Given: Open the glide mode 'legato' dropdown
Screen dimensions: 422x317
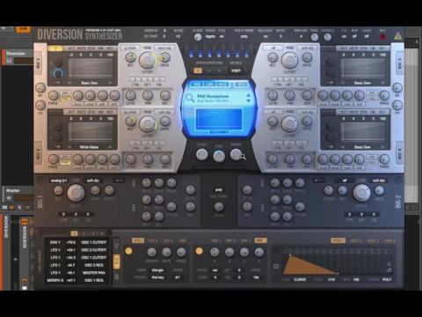Looking at the screenshot, I should click(x=210, y=36).
